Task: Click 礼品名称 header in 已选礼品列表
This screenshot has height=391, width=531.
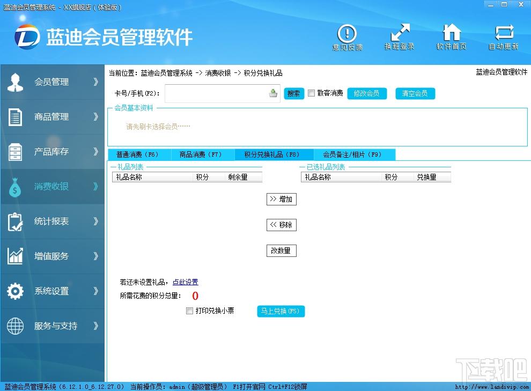Action: 341,177
